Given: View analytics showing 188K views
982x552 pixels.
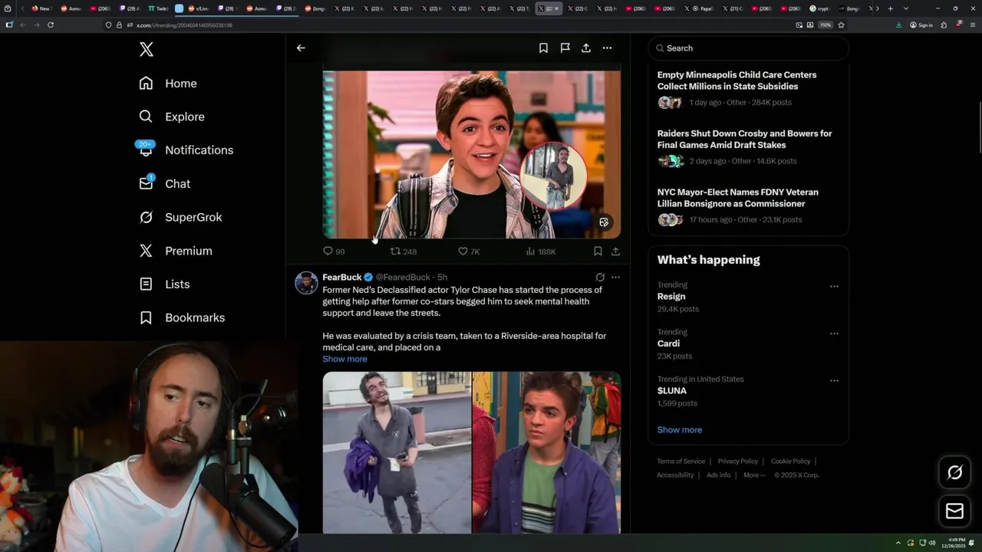Looking at the screenshot, I should pos(541,251).
